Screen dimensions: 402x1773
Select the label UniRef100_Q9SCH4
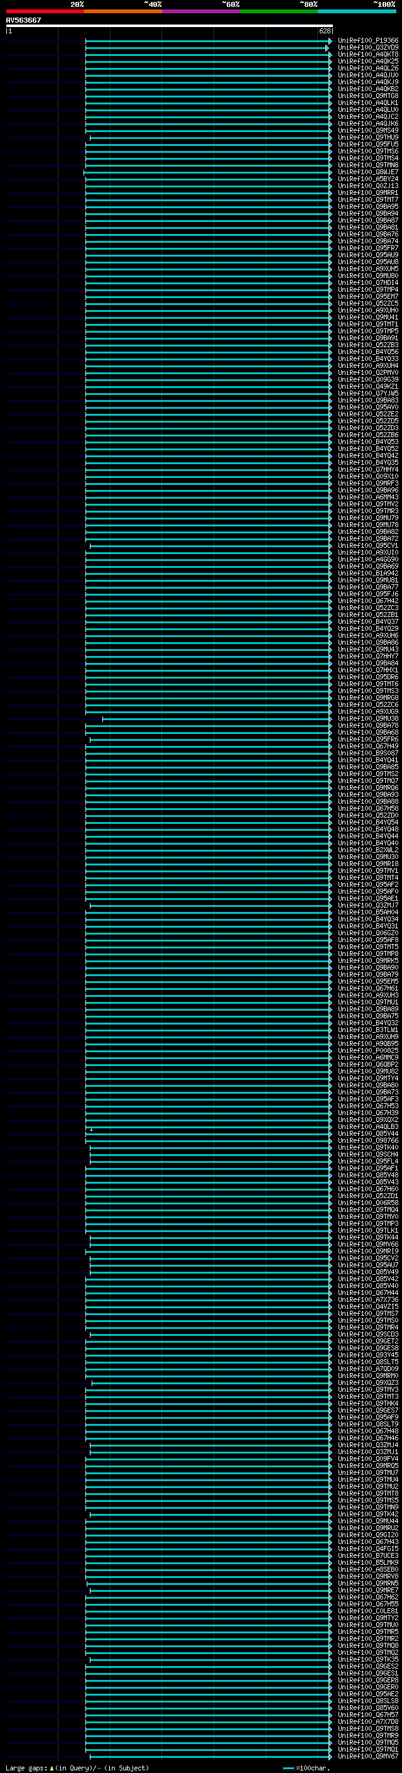tap(368, 1155)
